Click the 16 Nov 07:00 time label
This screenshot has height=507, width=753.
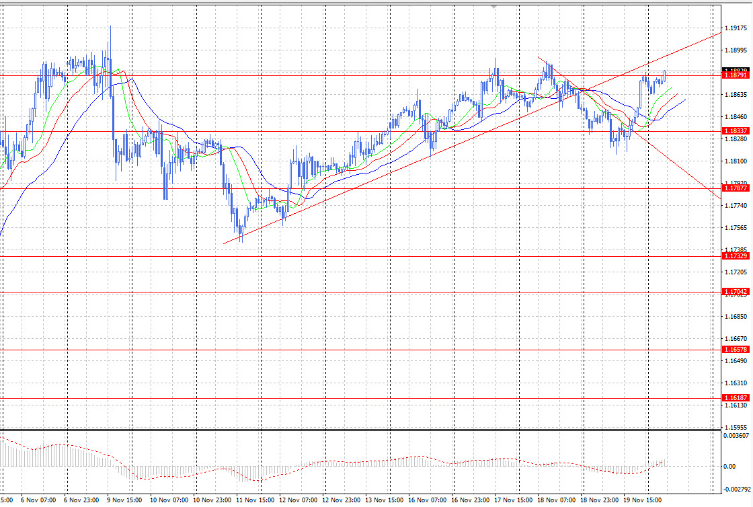pyautogui.click(x=427, y=500)
